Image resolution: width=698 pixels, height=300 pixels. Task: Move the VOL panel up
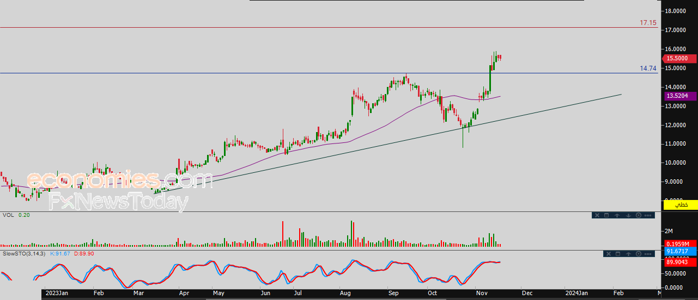617,215
